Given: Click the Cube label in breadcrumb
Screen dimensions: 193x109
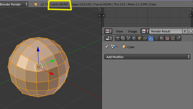Looking at the screenshot, I should point(131,47).
